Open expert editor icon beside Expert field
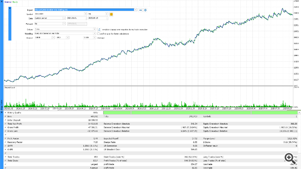 coord(140,9)
